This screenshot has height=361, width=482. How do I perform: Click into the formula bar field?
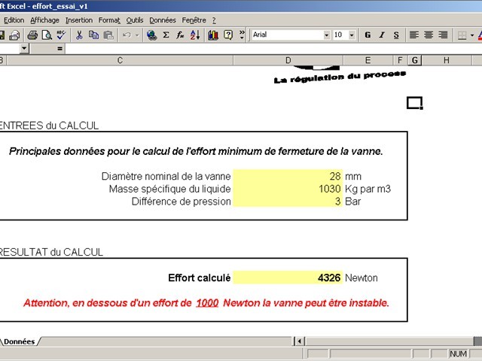273,48
